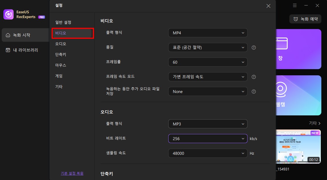Click the highlighted 256 bitrate field
This screenshot has width=327, height=180.
coord(208,139)
